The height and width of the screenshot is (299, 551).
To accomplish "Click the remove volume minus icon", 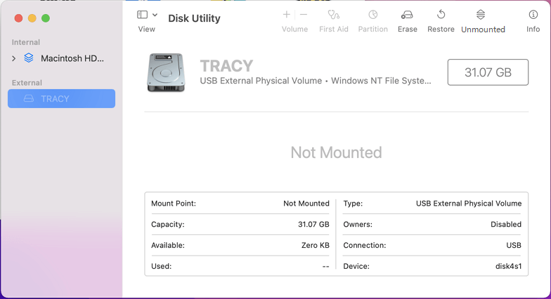I will tap(304, 15).
